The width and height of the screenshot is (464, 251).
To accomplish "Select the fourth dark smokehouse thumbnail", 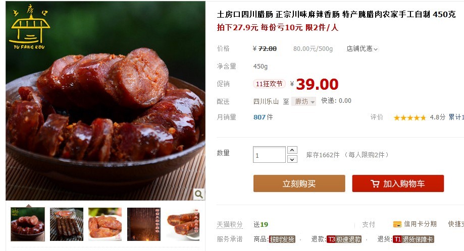I will 144,224.
